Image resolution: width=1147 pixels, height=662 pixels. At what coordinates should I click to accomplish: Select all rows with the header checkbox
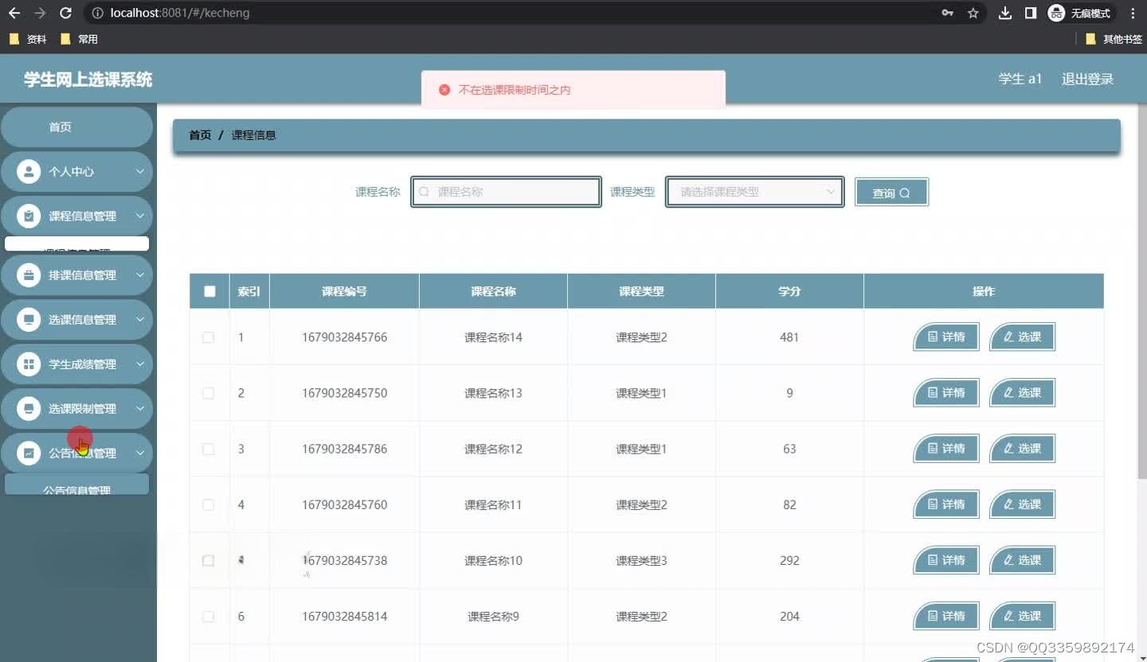[x=209, y=291]
